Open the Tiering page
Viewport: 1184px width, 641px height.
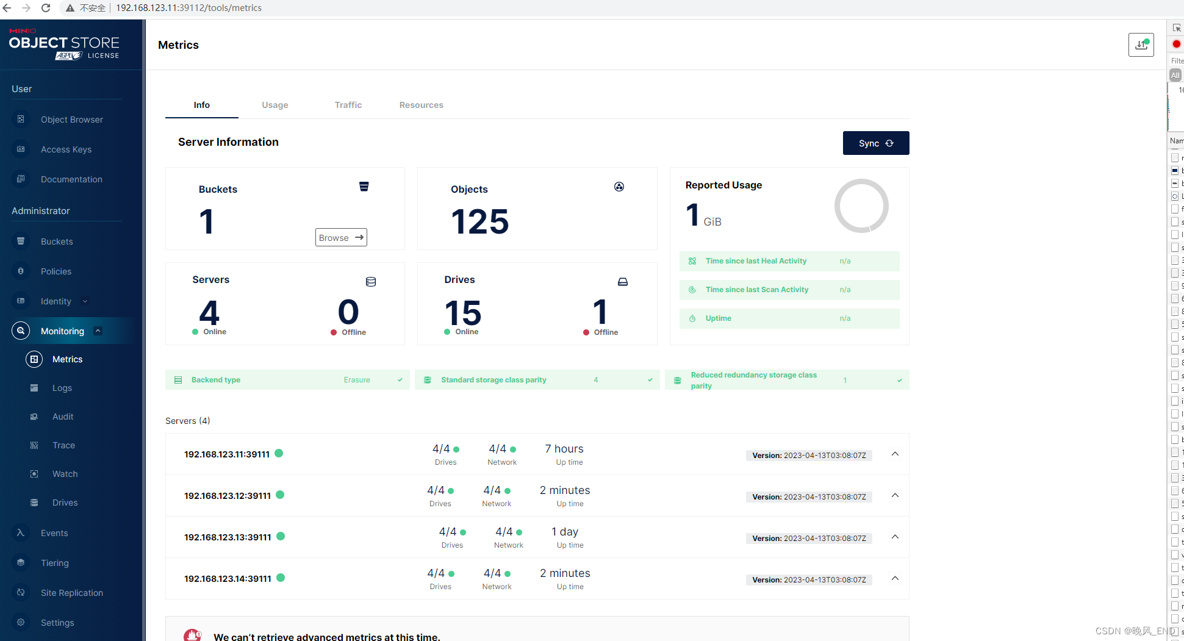(55, 563)
